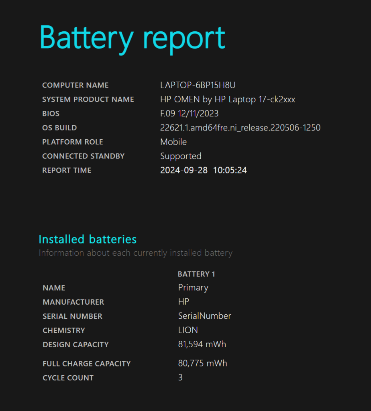This screenshot has width=371, height=411.
Task: Click the BATTERY 1 column header
Action: [196, 274]
